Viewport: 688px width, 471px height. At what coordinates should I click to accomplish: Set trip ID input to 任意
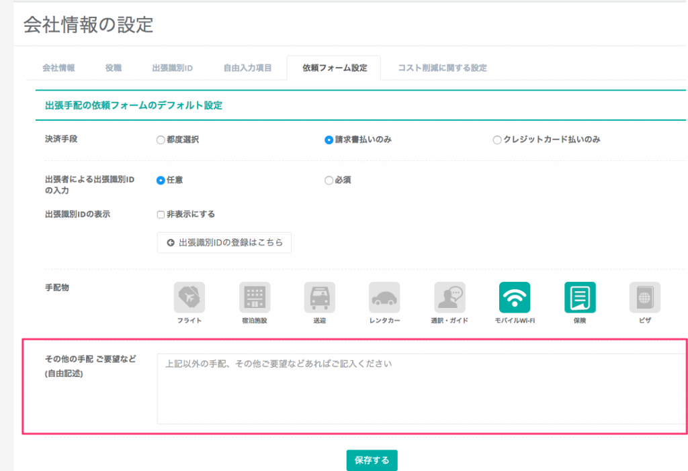161,180
